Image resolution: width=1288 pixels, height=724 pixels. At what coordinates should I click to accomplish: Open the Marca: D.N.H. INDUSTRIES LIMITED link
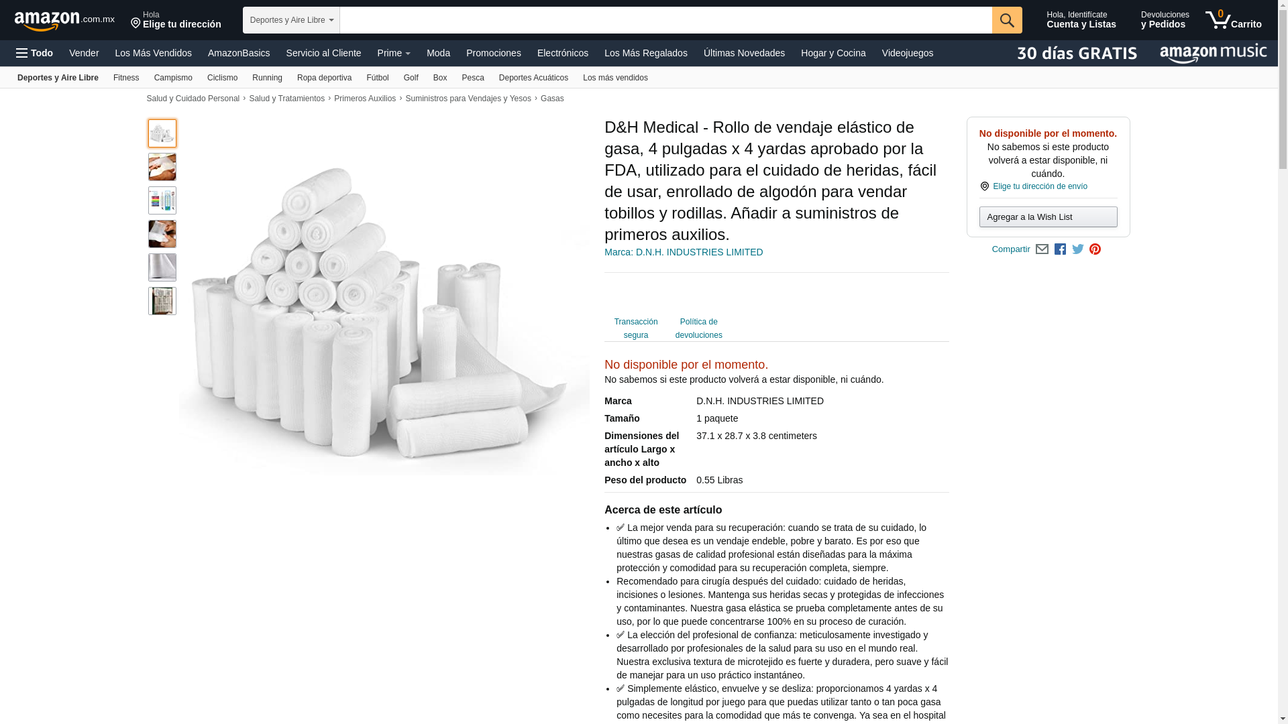pyautogui.click(x=684, y=252)
